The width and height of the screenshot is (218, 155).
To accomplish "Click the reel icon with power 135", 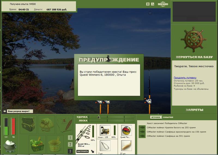I will pyautogui.click(x=105, y=130).
